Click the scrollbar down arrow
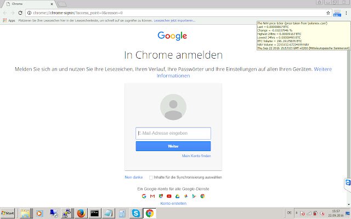 click(x=349, y=204)
